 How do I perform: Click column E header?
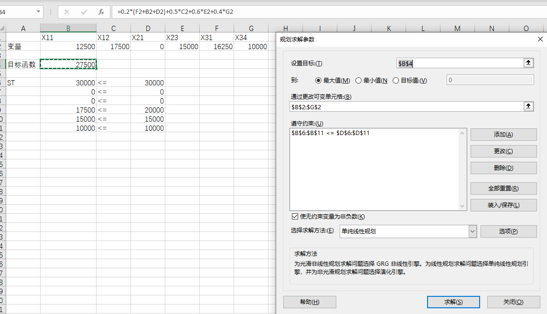click(x=182, y=29)
